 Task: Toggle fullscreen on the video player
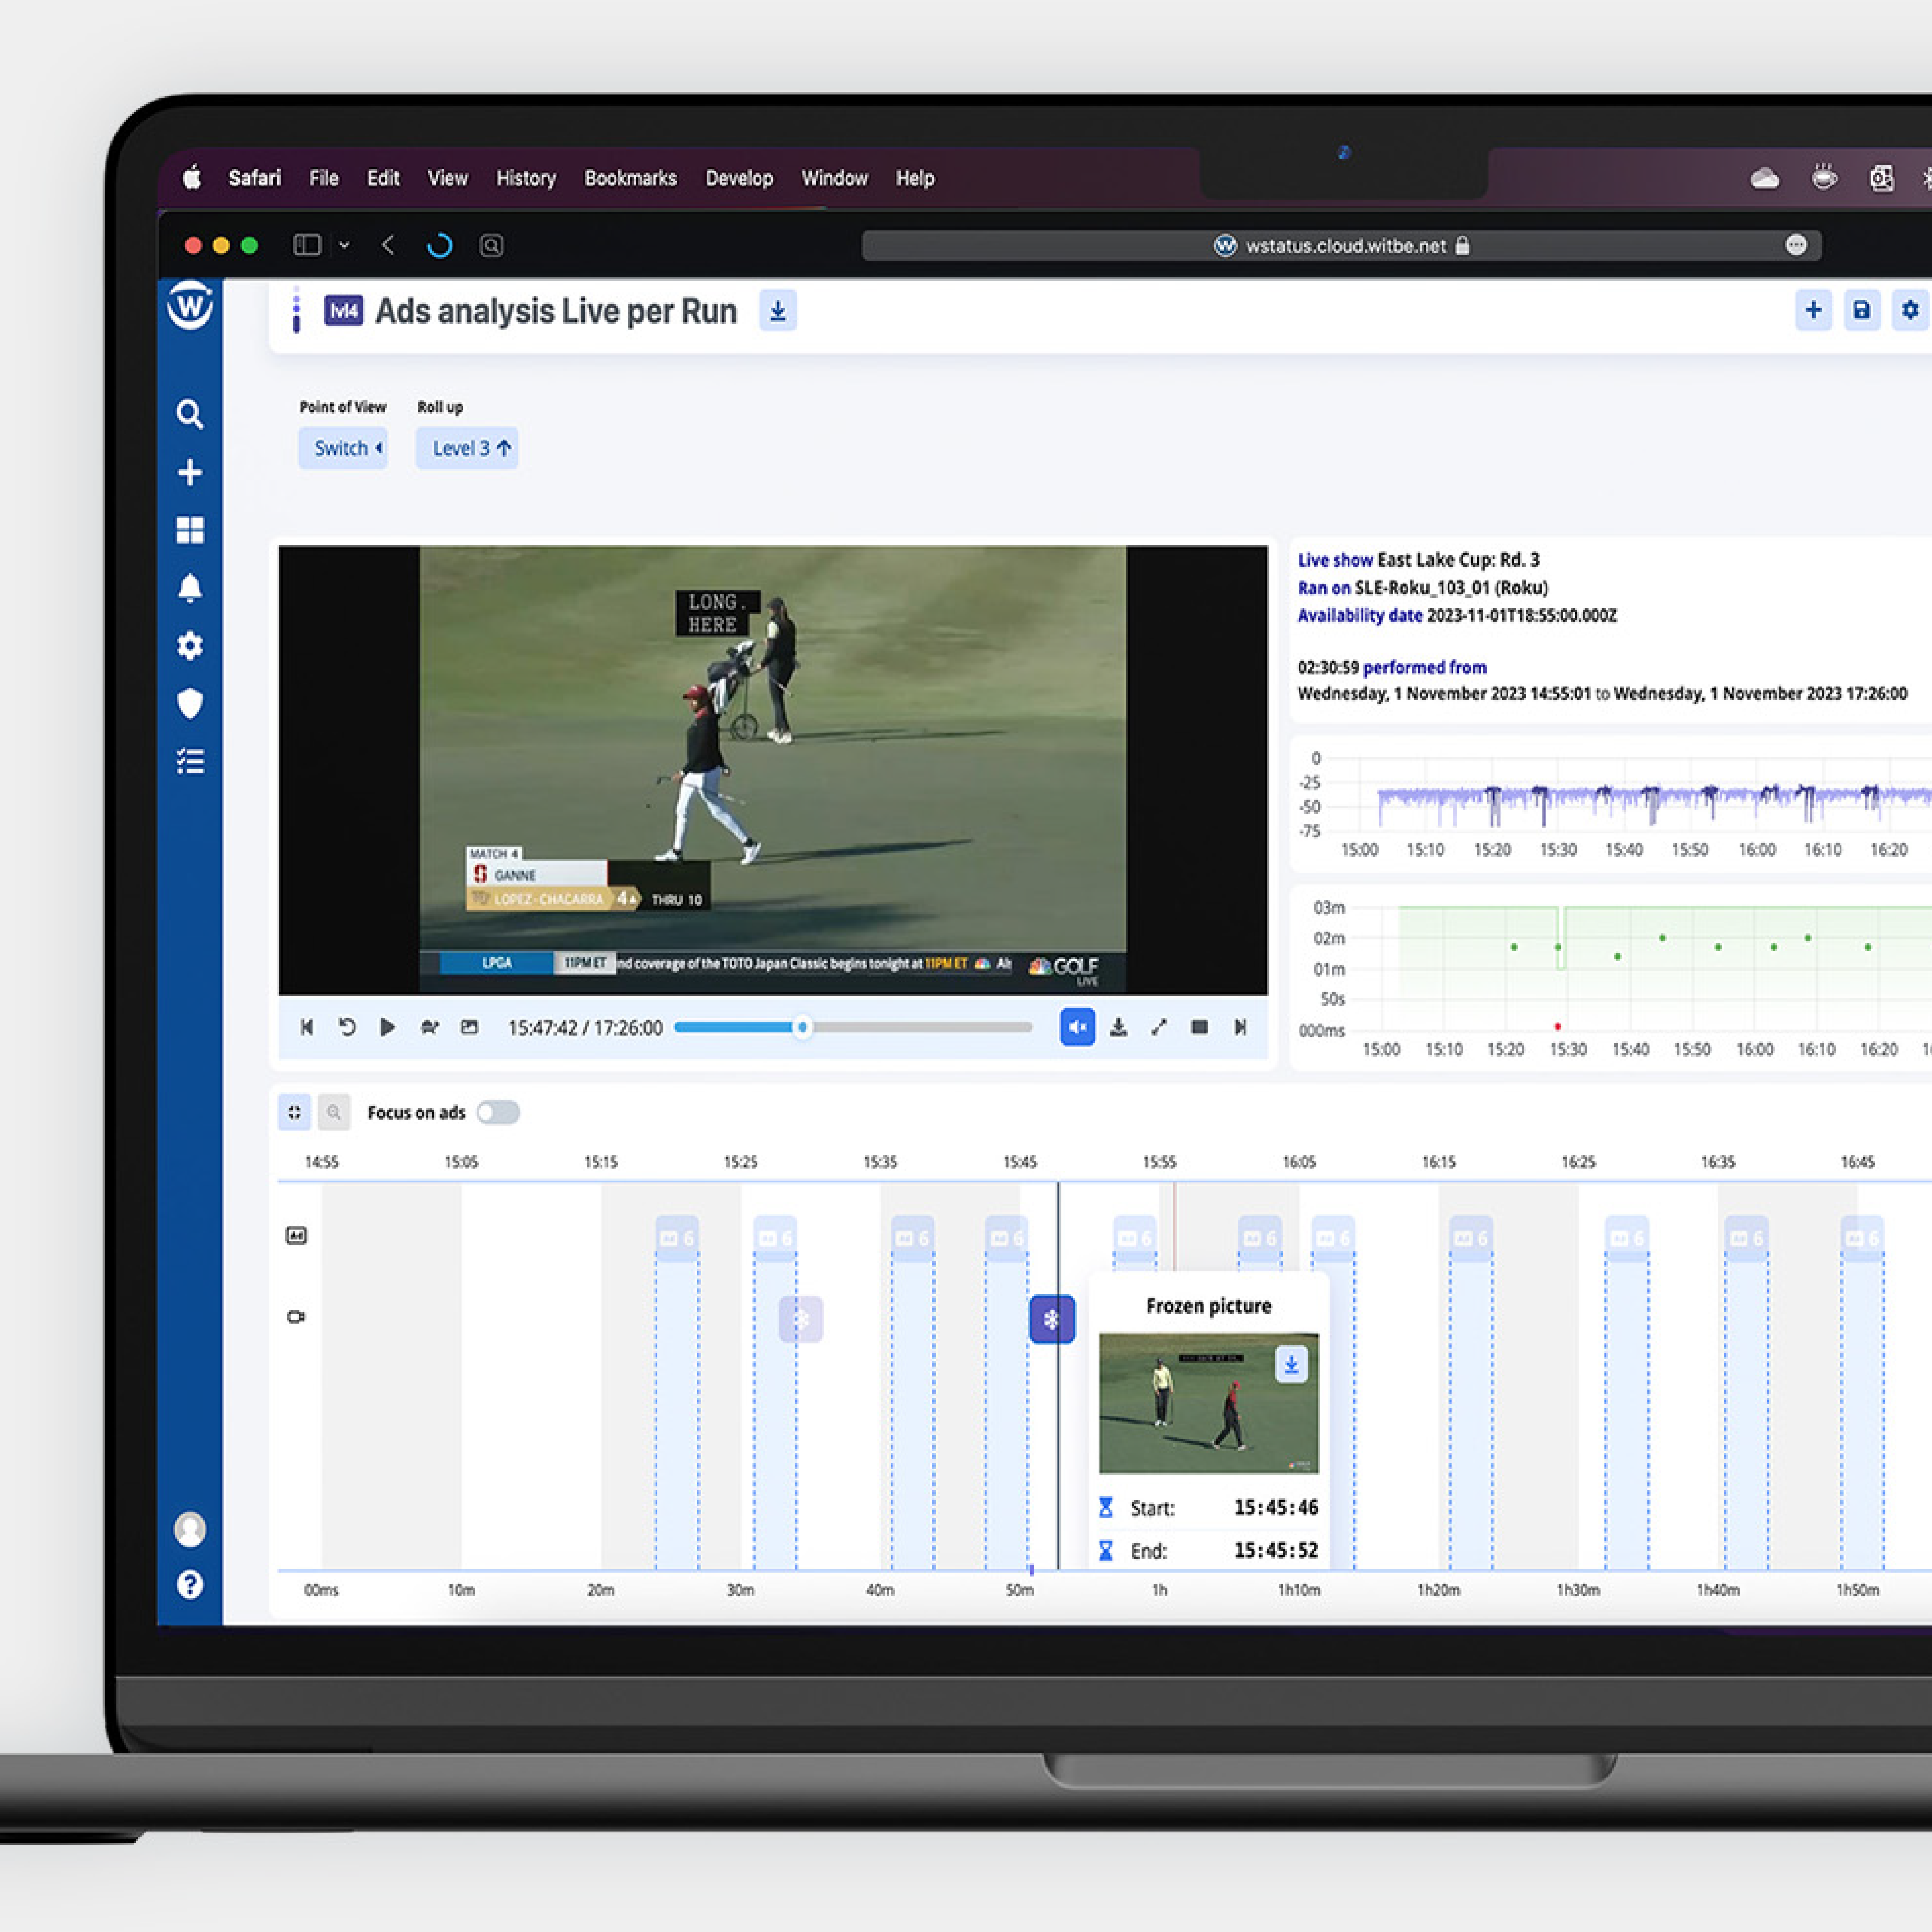tap(1160, 1027)
